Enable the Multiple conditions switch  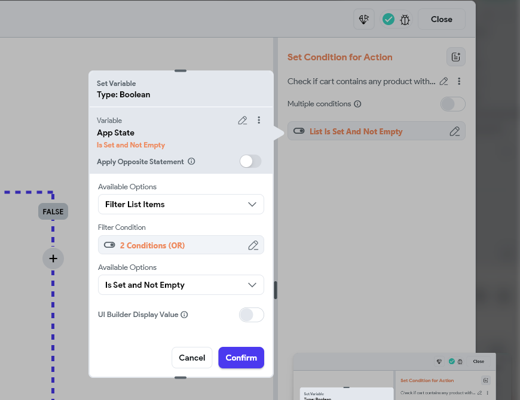coord(452,104)
